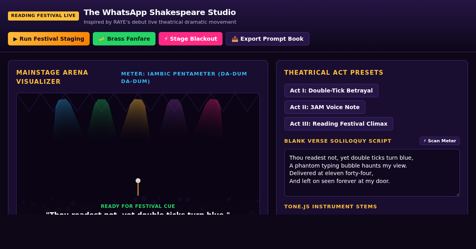This screenshot has width=476, height=249.
Task: Select Act II: 3AM Voice Note preset
Action: [325, 107]
